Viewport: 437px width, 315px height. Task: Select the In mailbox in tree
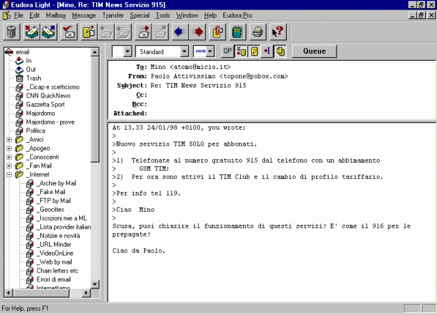pyautogui.click(x=29, y=61)
